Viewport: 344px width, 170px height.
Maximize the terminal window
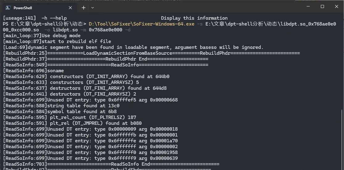tap(322, 6)
